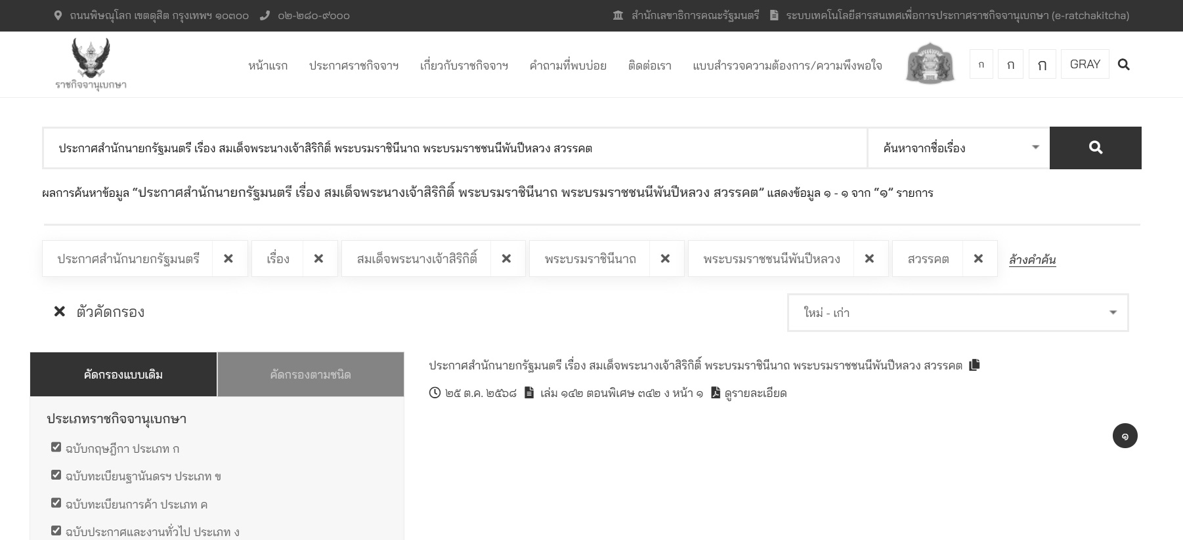Open the ค้นหาจากชื่อเรื่อง search-type dropdown

[958, 148]
